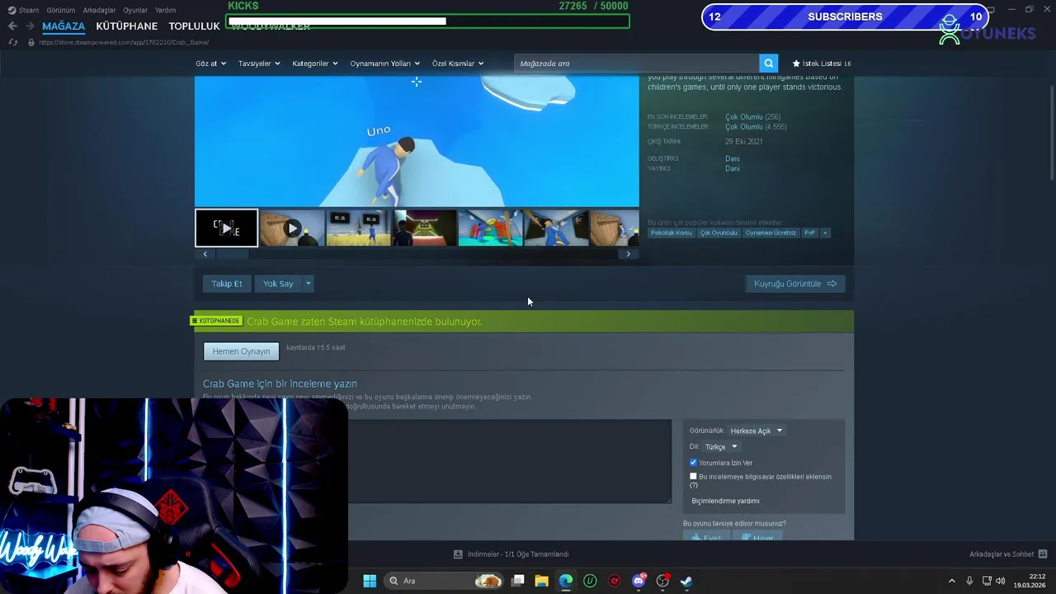Open OBS Studio from the taskbar
The width and height of the screenshot is (1056, 594).
pyautogui.click(x=662, y=581)
